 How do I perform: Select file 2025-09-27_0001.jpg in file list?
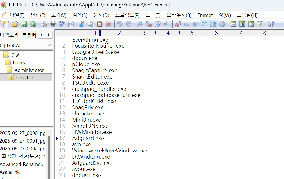pos(23,141)
